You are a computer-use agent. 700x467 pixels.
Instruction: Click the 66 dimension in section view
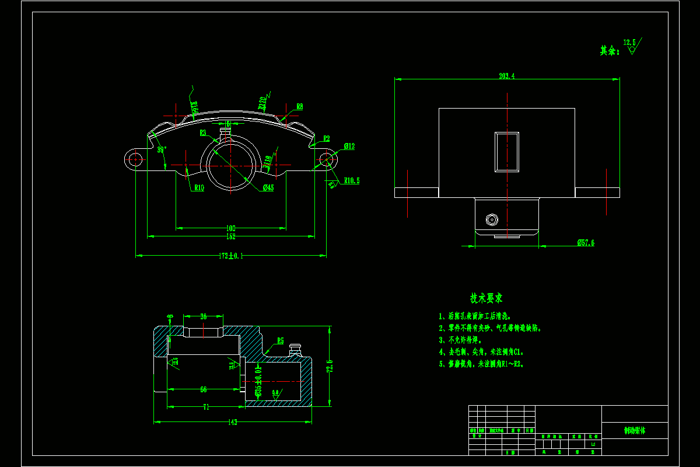(204, 389)
